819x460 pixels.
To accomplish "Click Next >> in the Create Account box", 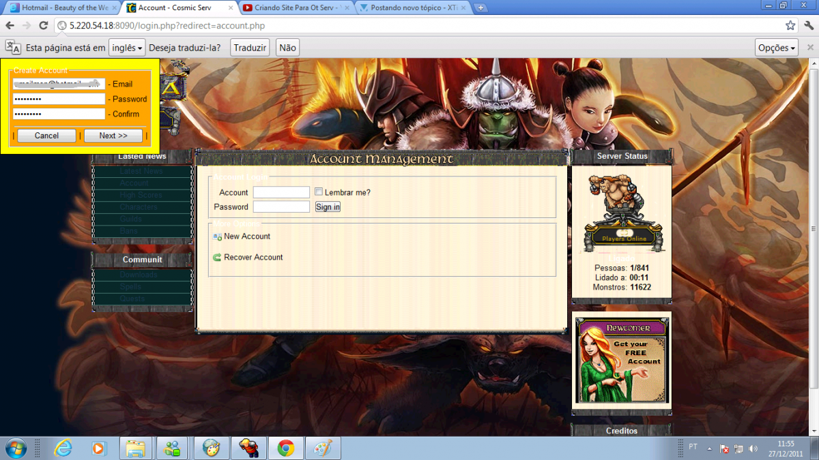I will pos(113,136).
